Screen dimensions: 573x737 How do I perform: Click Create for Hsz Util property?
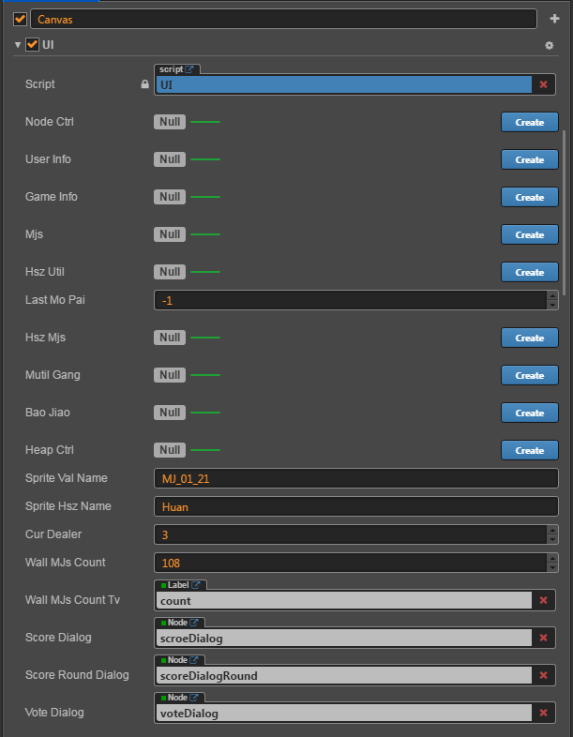click(x=530, y=272)
